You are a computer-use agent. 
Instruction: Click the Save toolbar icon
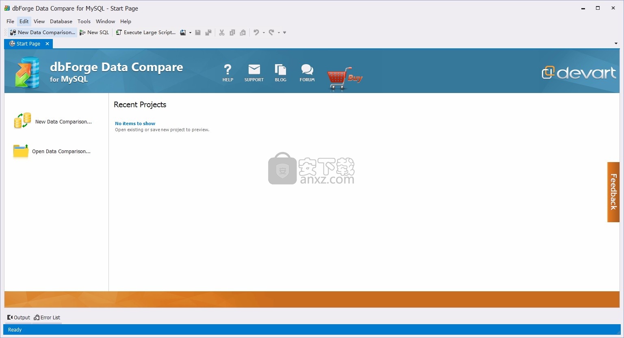198,32
